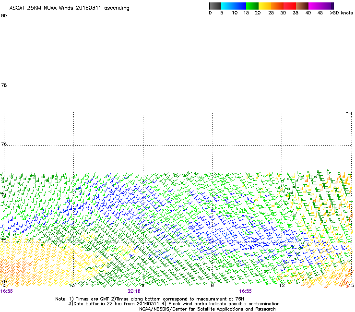Click the note about times at 75N
355x312 pixels.
tap(178, 299)
